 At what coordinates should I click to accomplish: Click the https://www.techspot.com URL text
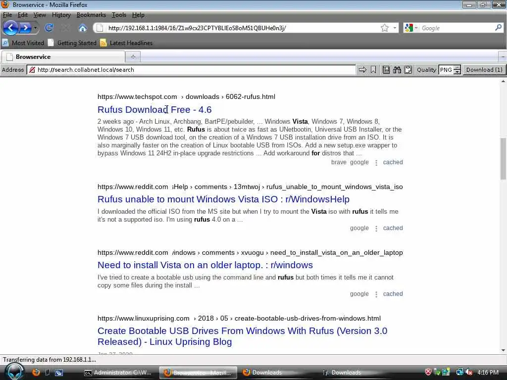tap(137, 96)
